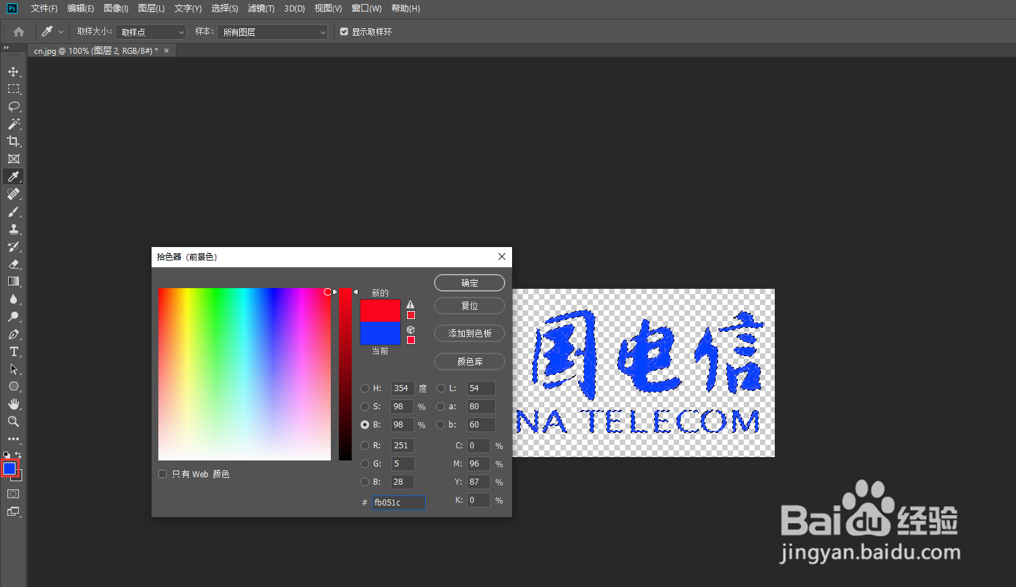Open 文件(F) menu
Screen dimensions: 1016x587
coord(44,8)
